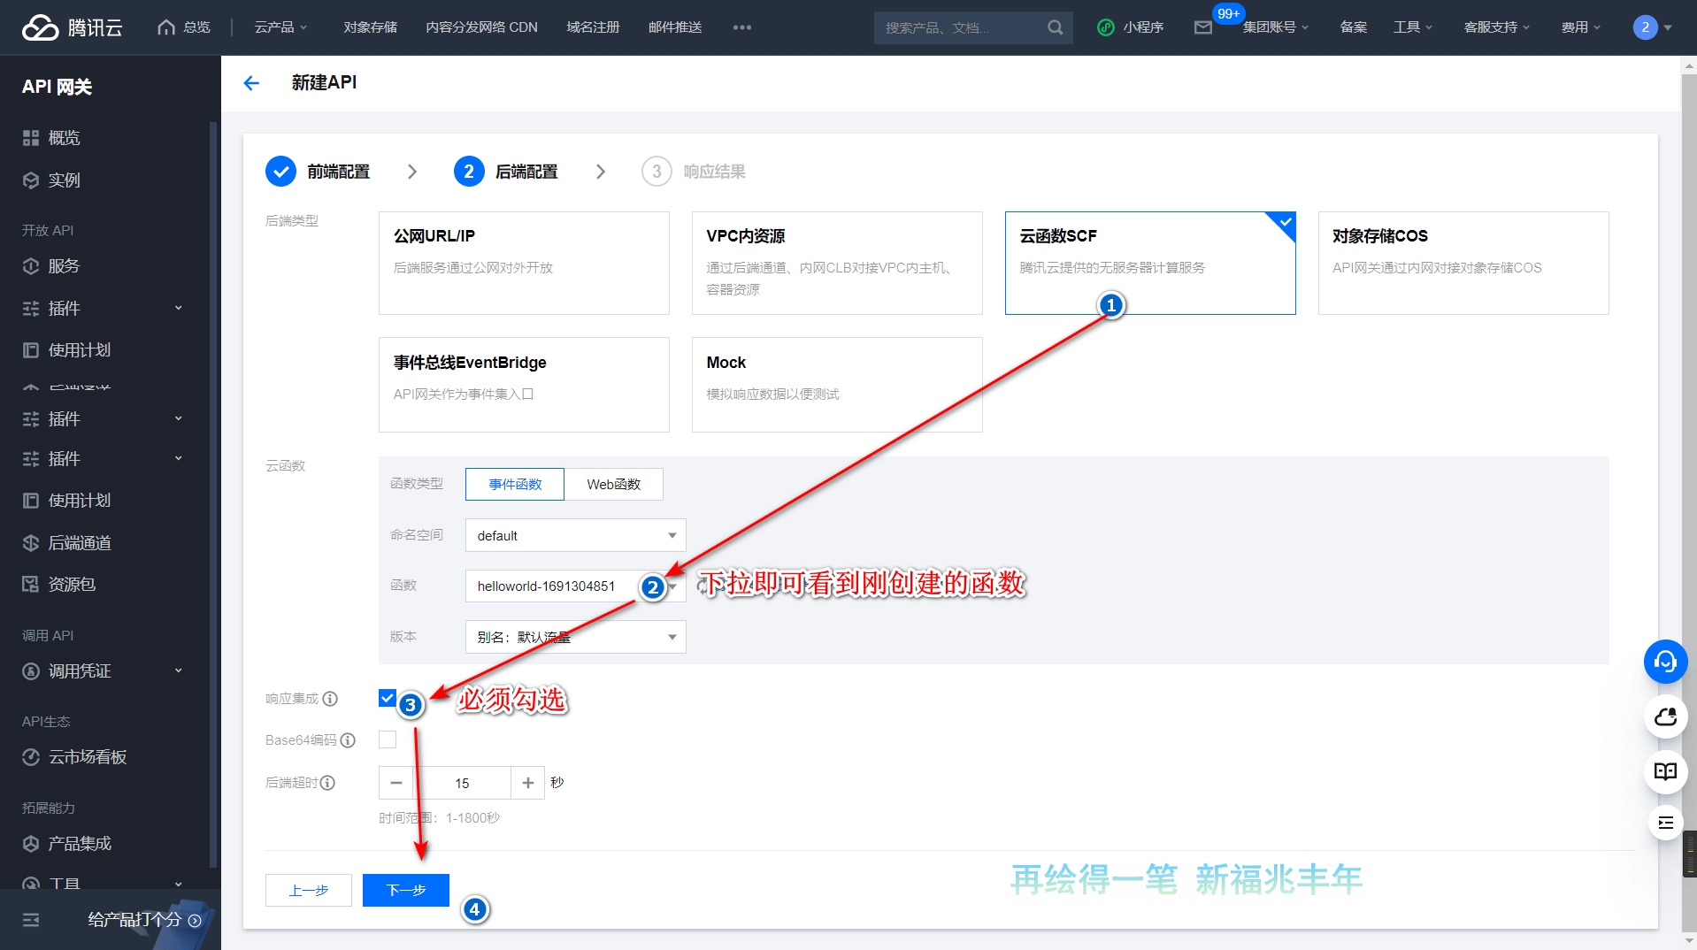
Task: Switch to the Web函数 tab
Action: click(613, 484)
